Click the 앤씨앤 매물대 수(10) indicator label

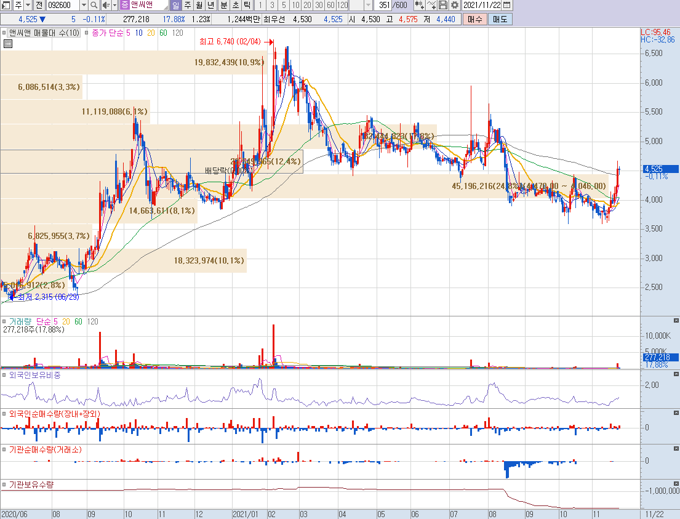pyautogui.click(x=45, y=33)
